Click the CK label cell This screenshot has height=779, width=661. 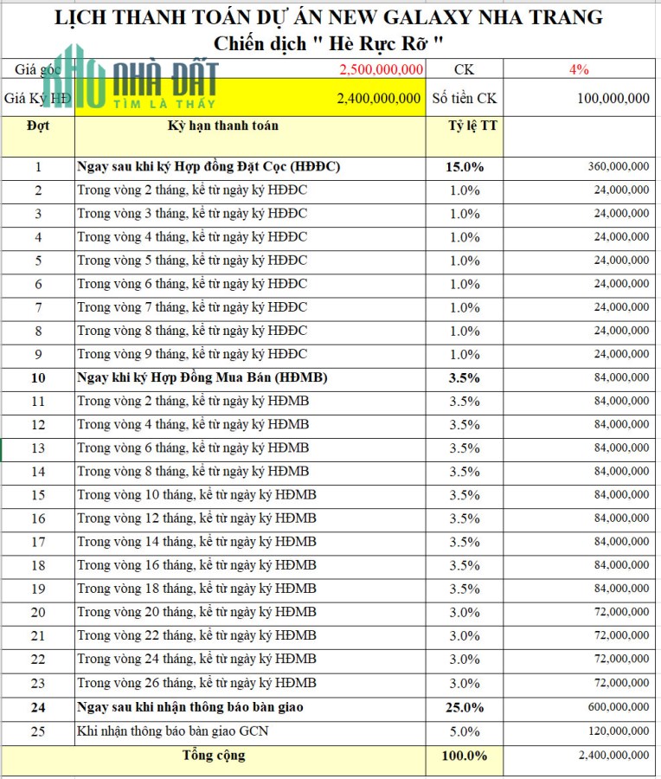[x=465, y=69]
